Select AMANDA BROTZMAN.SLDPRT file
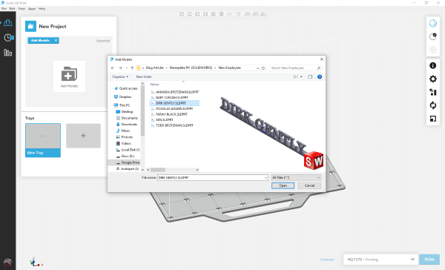The width and height of the screenshot is (445, 270). [x=174, y=92]
